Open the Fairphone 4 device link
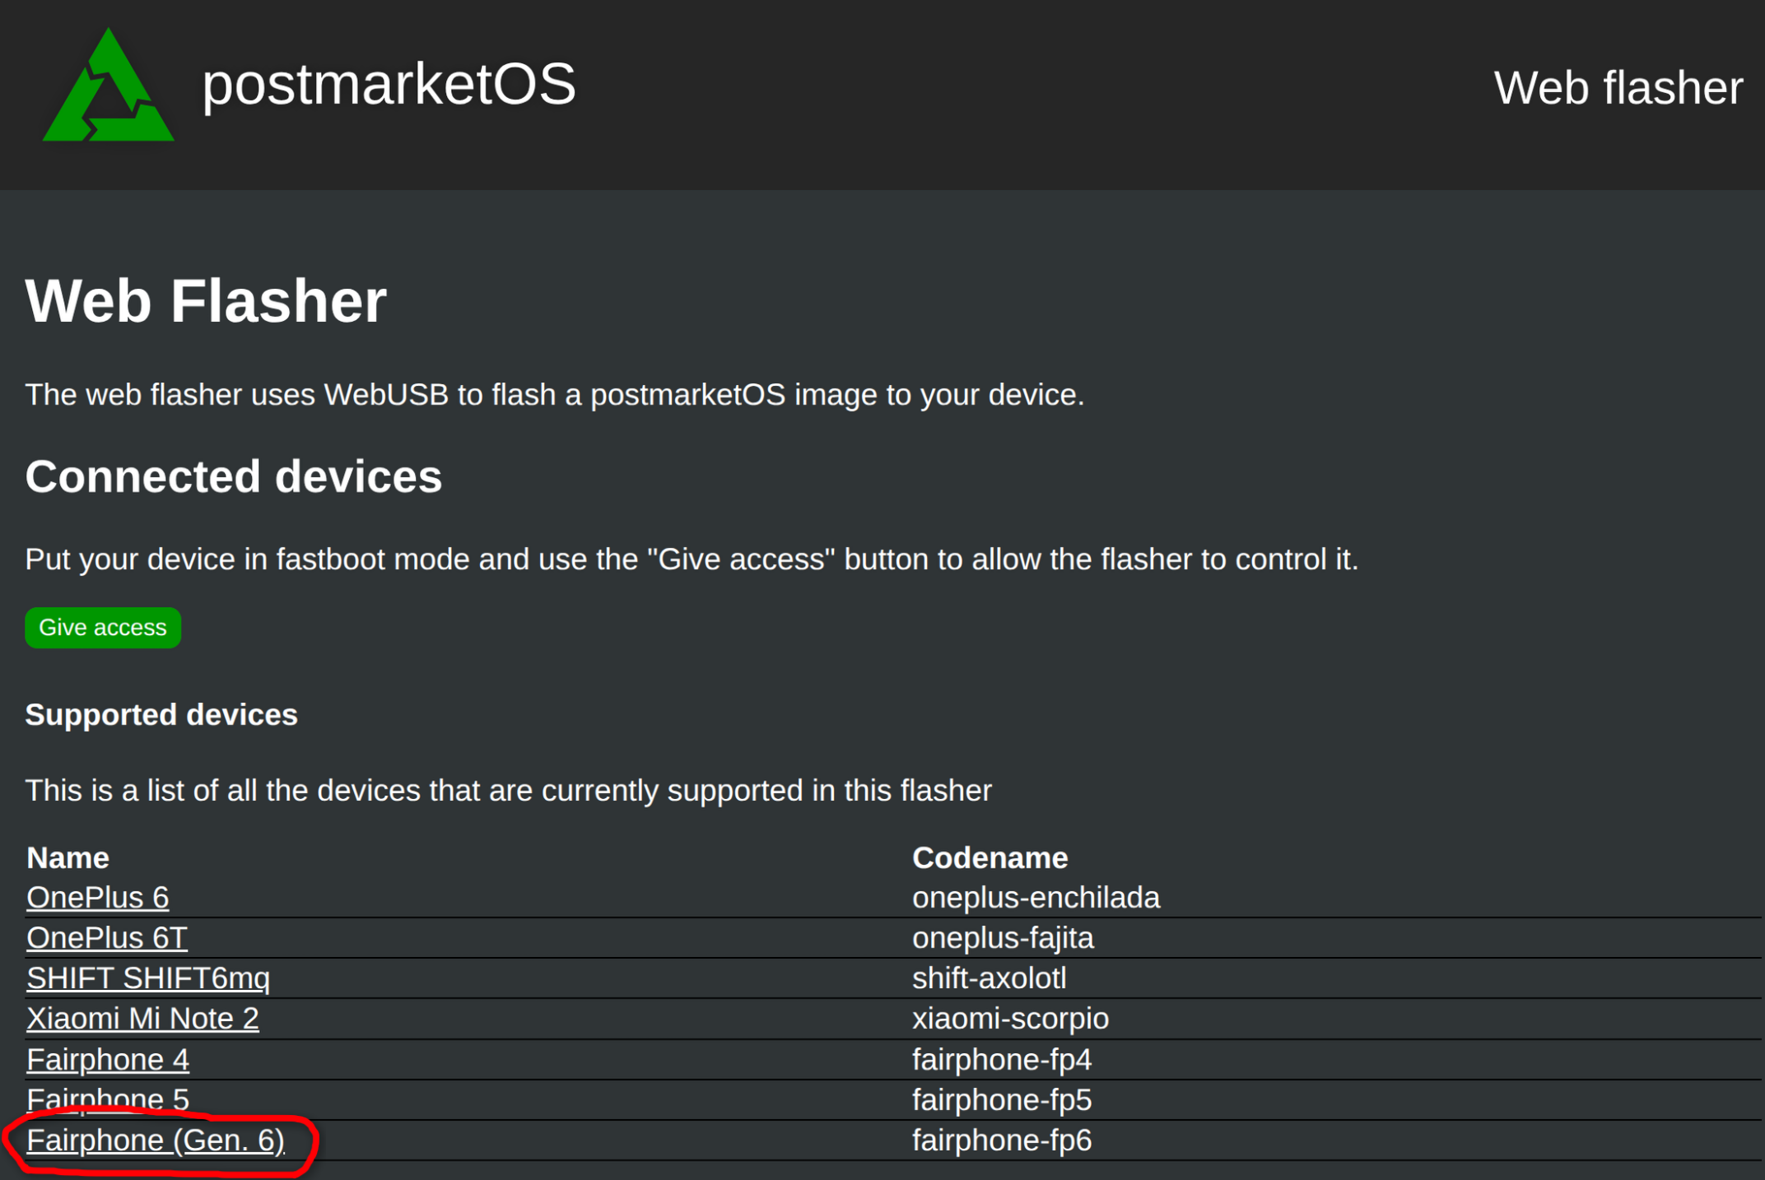1765x1180 pixels. (x=108, y=1059)
